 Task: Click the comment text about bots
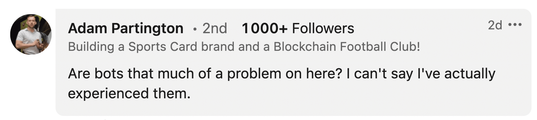(282, 83)
